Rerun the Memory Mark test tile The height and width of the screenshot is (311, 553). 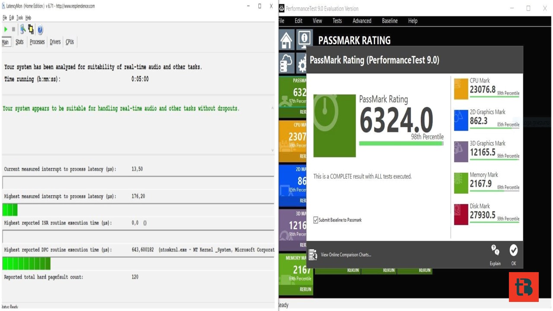(305, 289)
